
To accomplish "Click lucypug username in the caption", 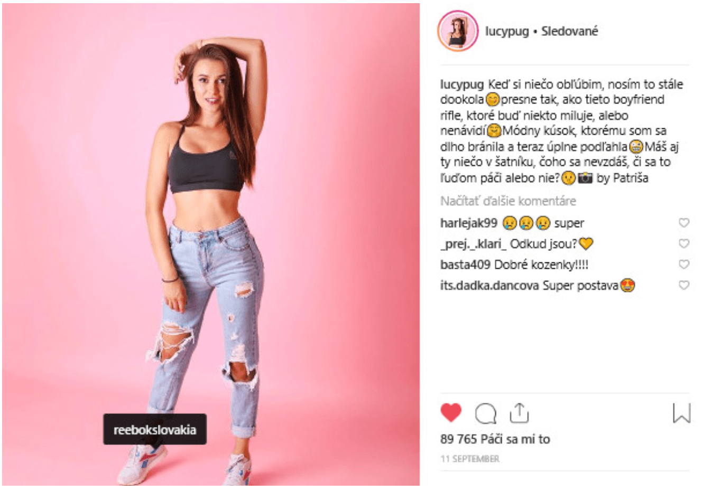I will pos(461,84).
